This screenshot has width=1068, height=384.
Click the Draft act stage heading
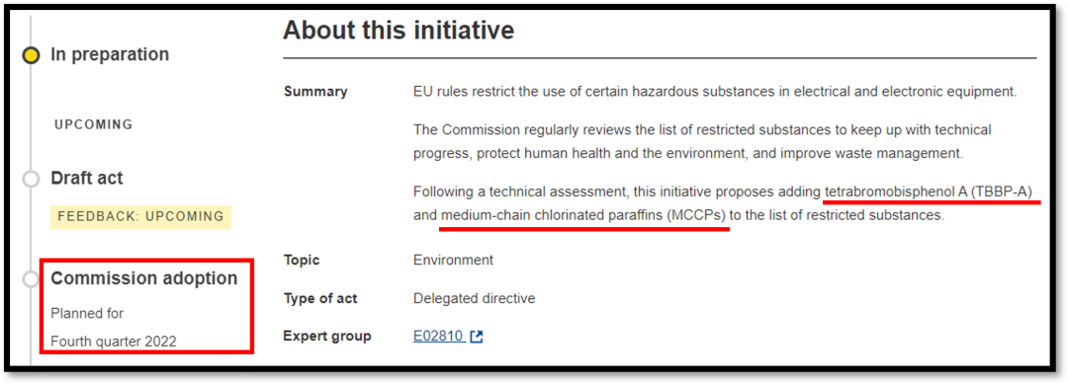tap(87, 179)
